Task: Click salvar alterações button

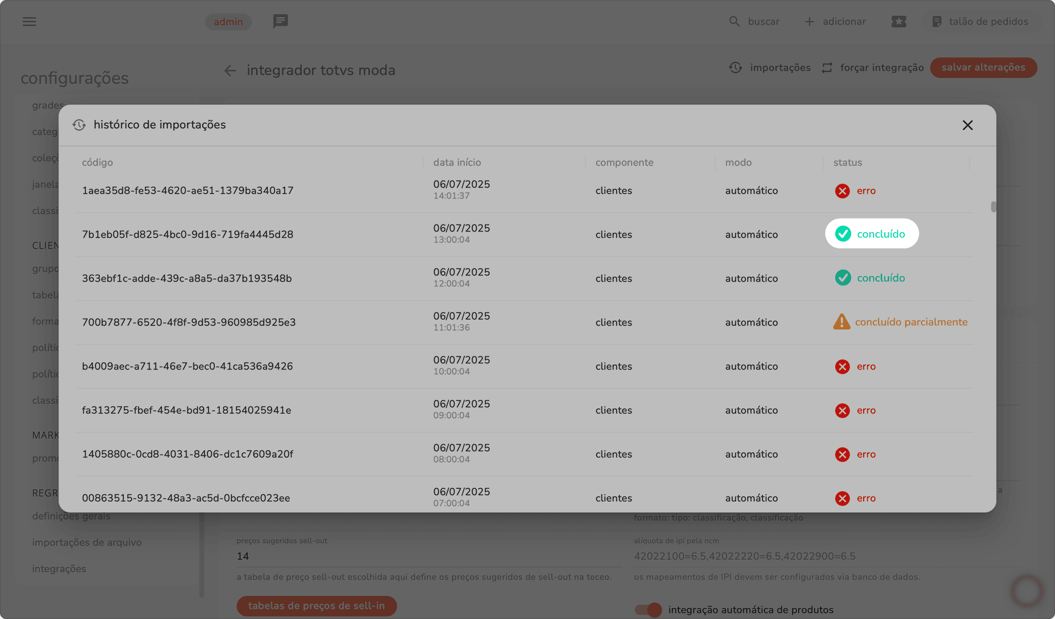Action: click(x=983, y=67)
